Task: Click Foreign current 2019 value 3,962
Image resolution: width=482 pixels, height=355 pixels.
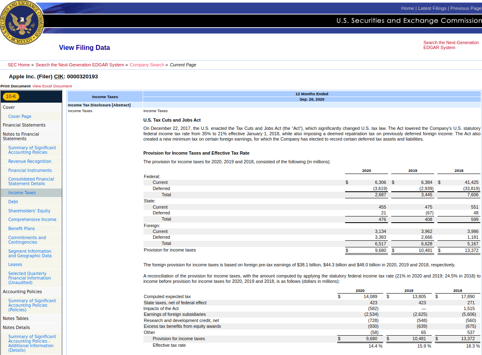Action: [427, 231]
